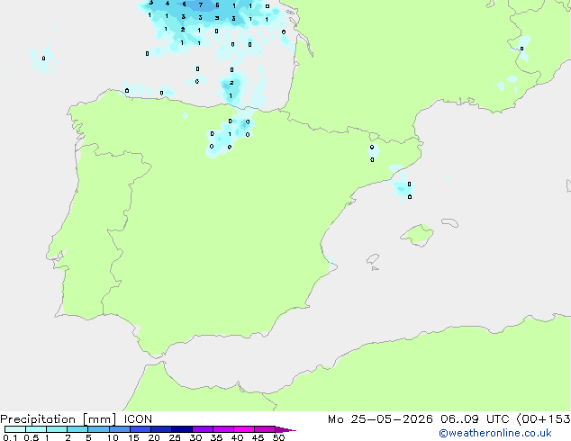This screenshot has height=441, width=571.
Task: Pick the purple 30–35 mm legend swatch
Action: (203, 429)
